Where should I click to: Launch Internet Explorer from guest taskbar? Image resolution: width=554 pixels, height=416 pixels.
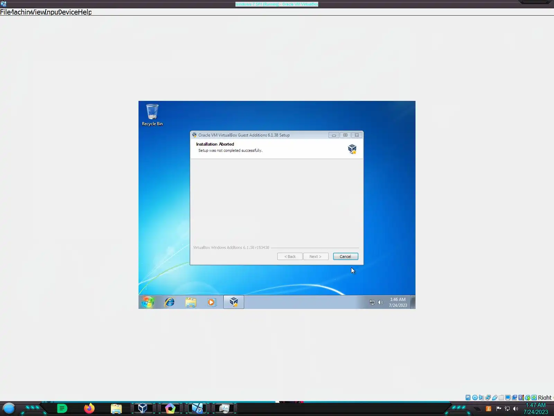(169, 302)
